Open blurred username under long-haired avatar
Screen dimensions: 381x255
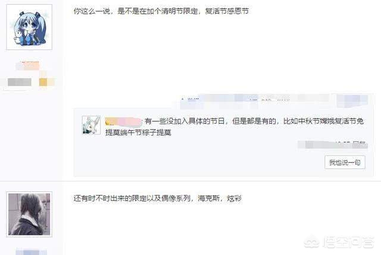tap(31, 252)
